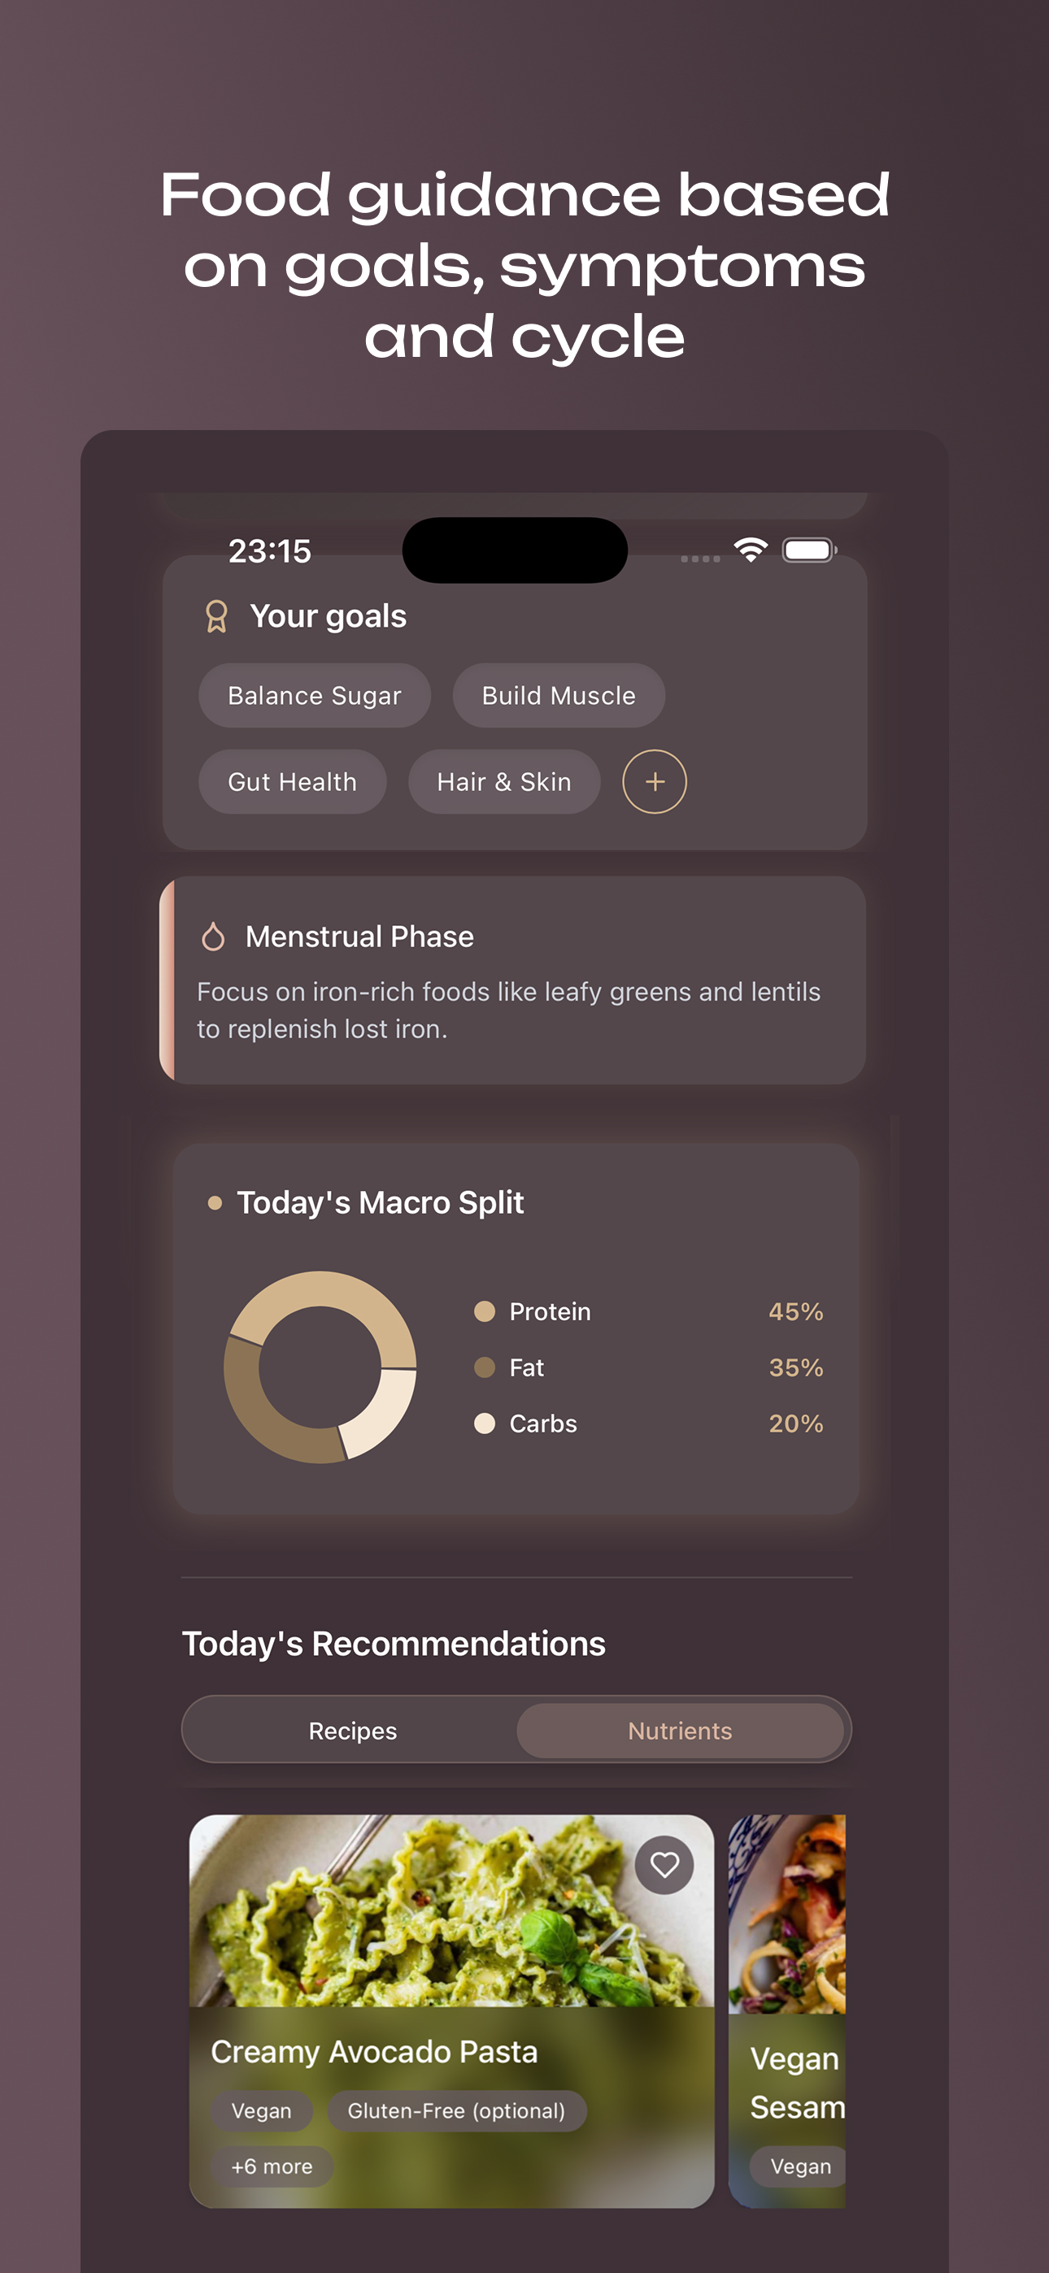Switch to the Recipes tab
Screen dimensions: 1049x2273
(x=352, y=1730)
